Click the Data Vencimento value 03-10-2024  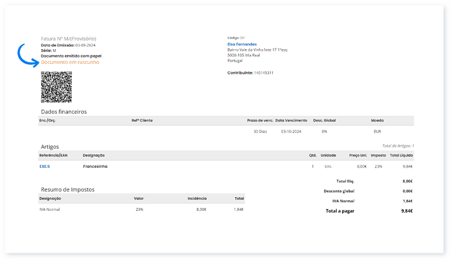pyautogui.click(x=292, y=131)
